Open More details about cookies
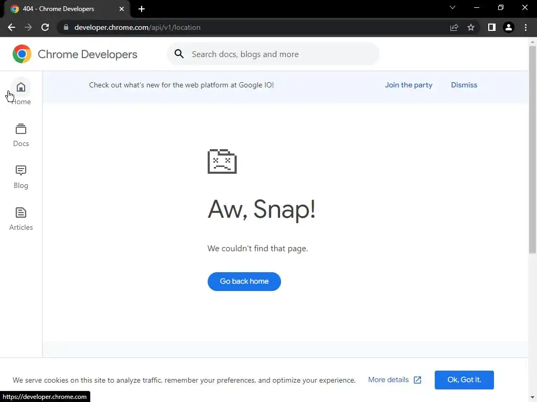 394,380
